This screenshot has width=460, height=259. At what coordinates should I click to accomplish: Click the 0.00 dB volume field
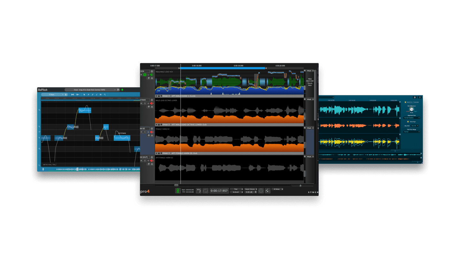pos(249,192)
